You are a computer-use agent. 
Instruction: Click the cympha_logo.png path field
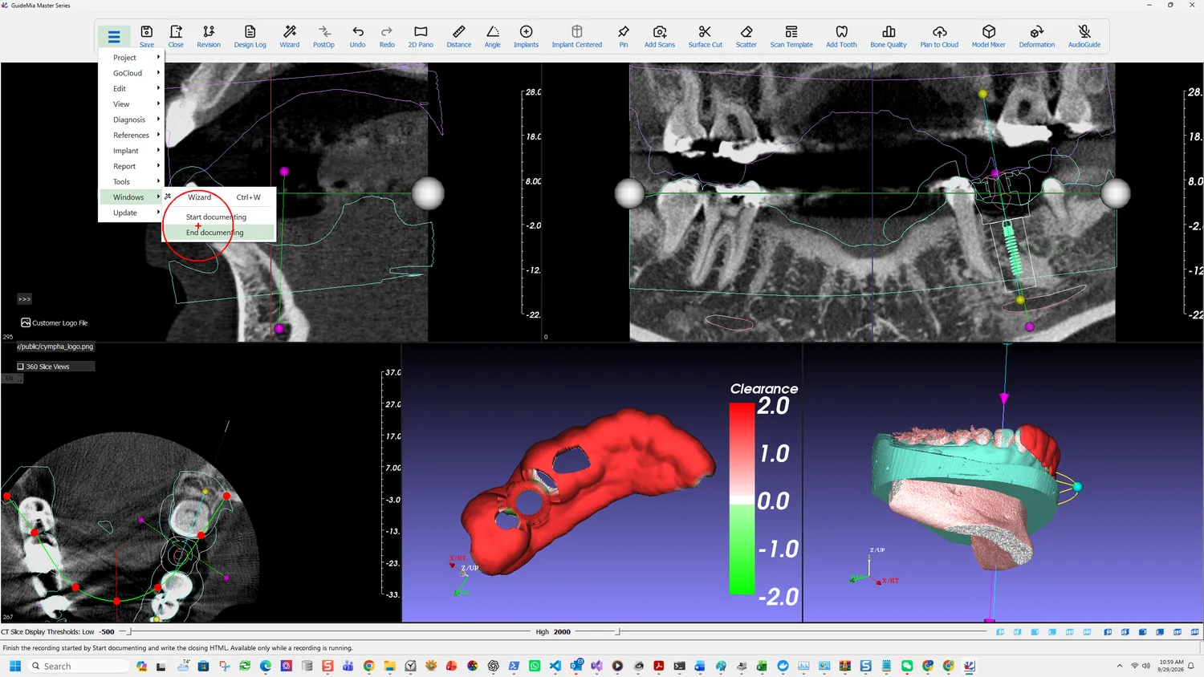[x=55, y=347]
